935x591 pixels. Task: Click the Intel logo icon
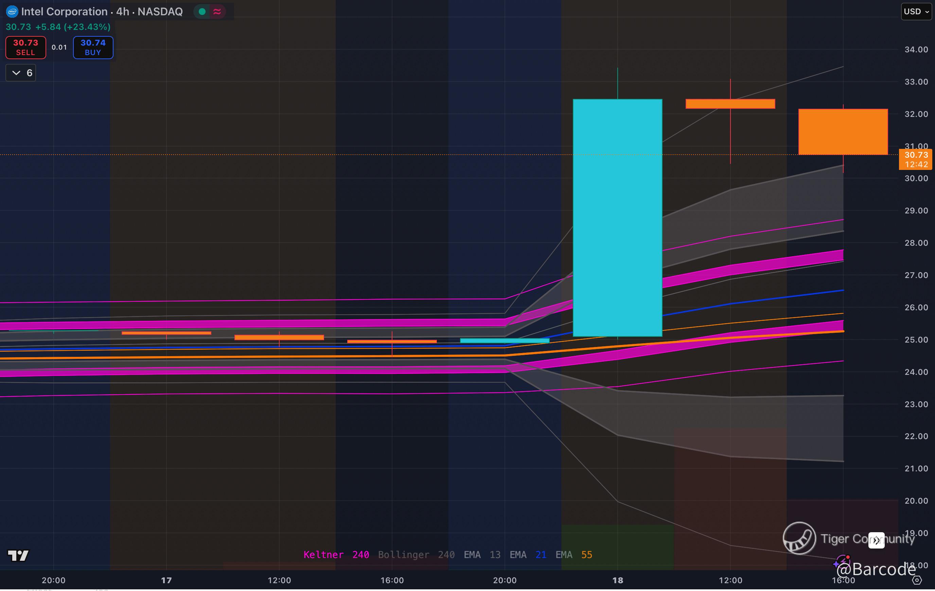tap(12, 12)
